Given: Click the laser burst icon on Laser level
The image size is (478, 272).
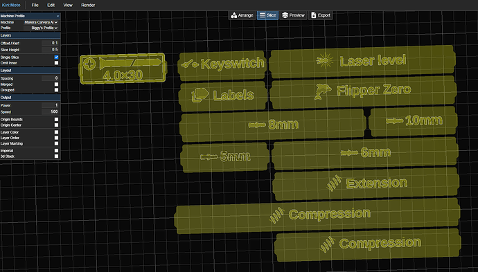Looking at the screenshot, I should 325,61.
